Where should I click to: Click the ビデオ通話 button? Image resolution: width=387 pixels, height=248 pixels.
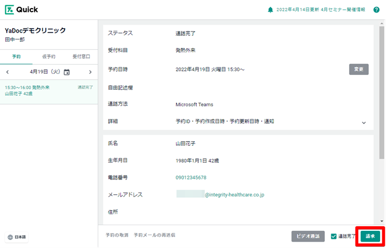coord(308,236)
